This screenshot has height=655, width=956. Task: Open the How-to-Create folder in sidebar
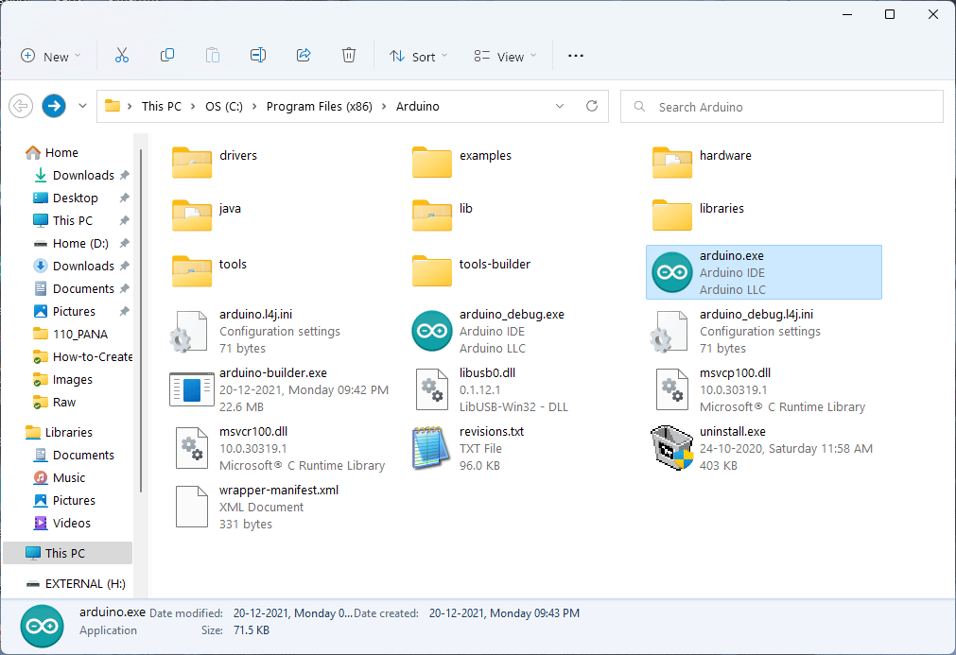(81, 356)
